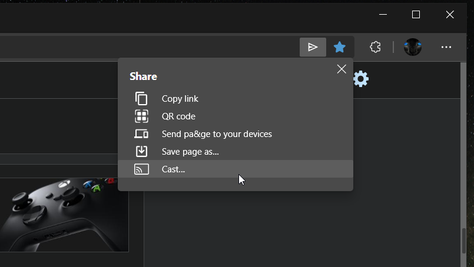The height and width of the screenshot is (267, 474).
Task: Click the page vertical scrollbar thumb
Action: pyautogui.click(x=464, y=241)
